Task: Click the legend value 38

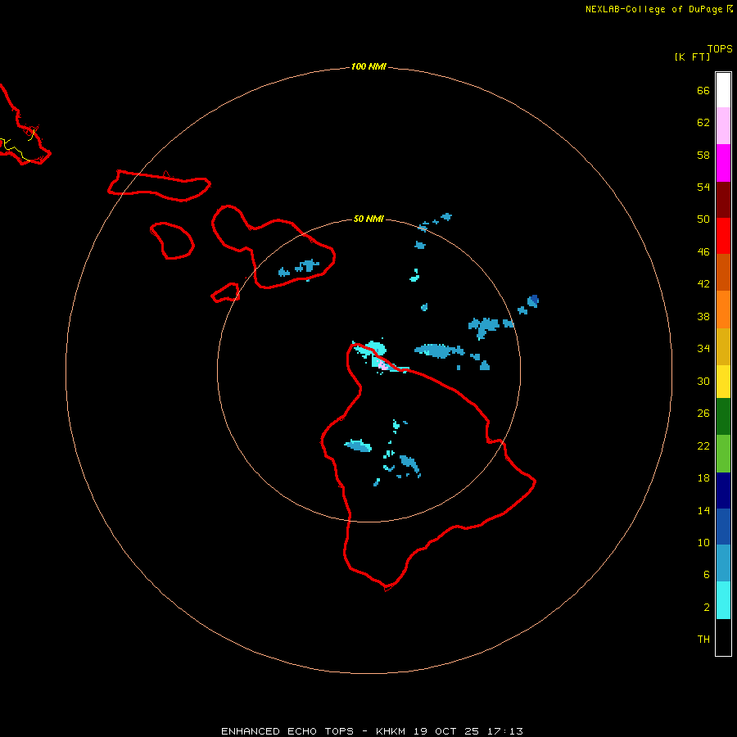Action: pyautogui.click(x=703, y=317)
